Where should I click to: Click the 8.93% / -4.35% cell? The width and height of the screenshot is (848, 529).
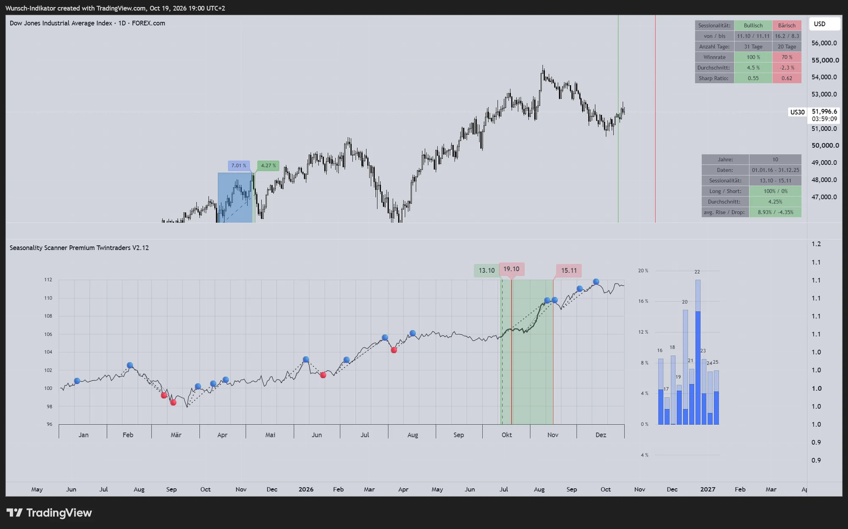click(x=775, y=212)
